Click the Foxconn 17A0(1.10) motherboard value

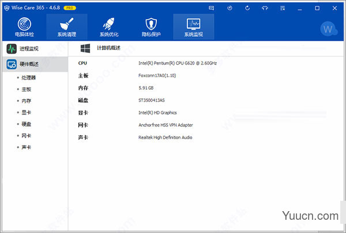(157, 75)
